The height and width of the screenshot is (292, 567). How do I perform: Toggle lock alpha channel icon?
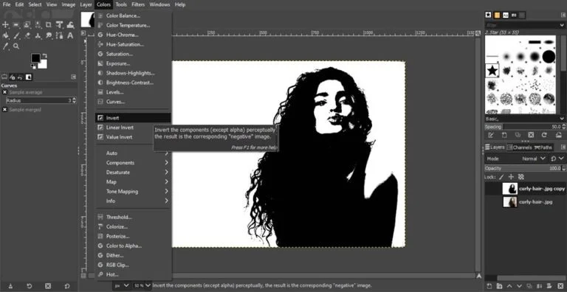[521, 177]
